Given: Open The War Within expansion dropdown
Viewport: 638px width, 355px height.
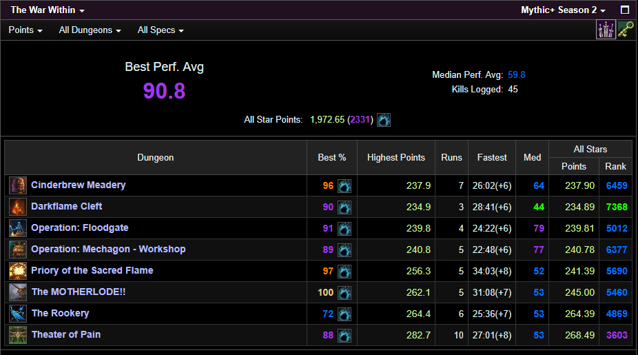Looking at the screenshot, I should click(x=48, y=10).
